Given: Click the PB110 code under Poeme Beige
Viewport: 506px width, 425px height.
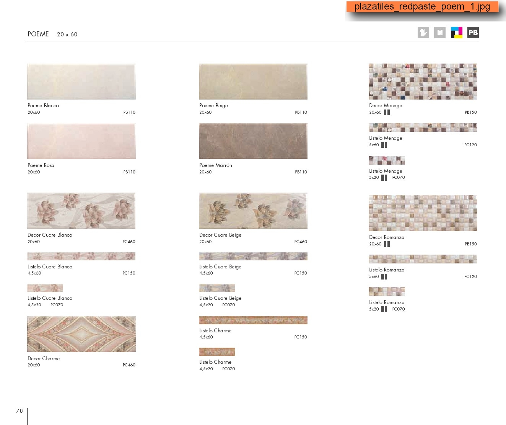Looking at the screenshot, I should (301, 113).
